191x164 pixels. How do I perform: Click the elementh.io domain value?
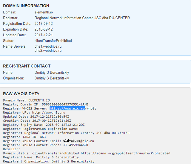(44, 12)
